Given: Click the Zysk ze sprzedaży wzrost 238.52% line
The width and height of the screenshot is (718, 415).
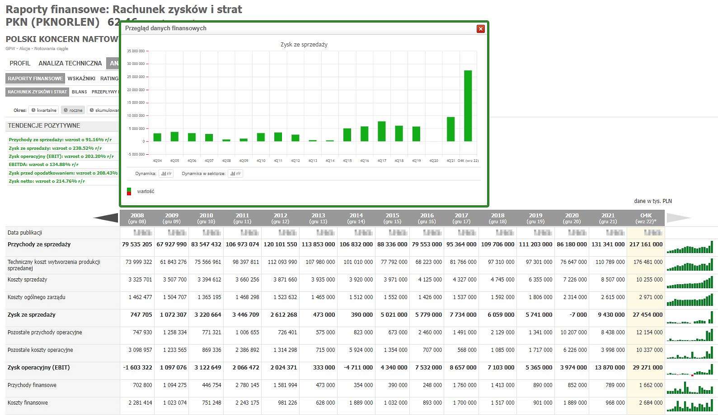Looking at the screenshot, I should click(55, 148).
